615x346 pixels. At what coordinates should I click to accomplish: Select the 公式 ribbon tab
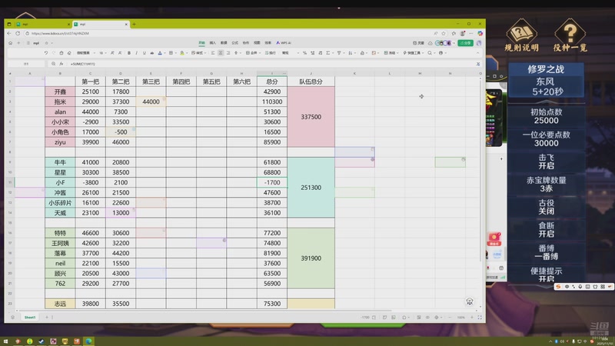point(234,43)
